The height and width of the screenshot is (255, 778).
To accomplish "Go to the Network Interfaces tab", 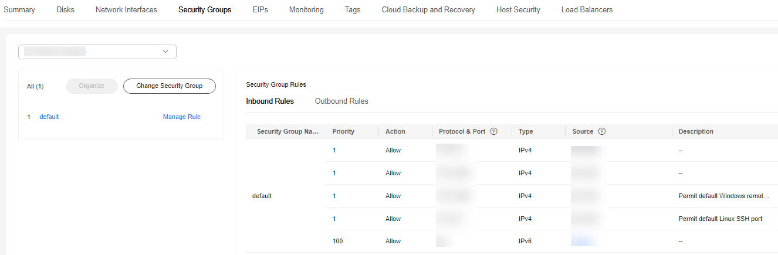I will point(126,10).
